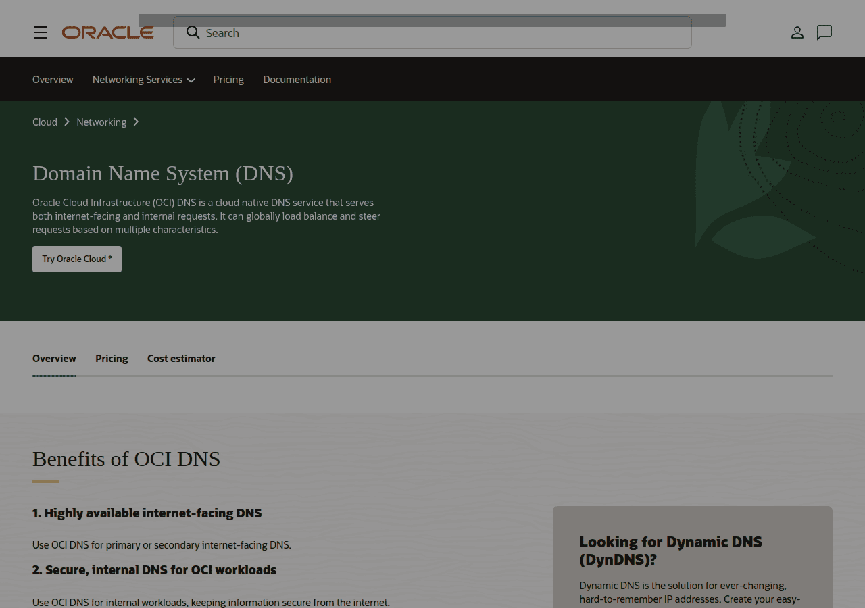Open the chat contact icon
This screenshot has width=865, height=608.
coord(824,32)
